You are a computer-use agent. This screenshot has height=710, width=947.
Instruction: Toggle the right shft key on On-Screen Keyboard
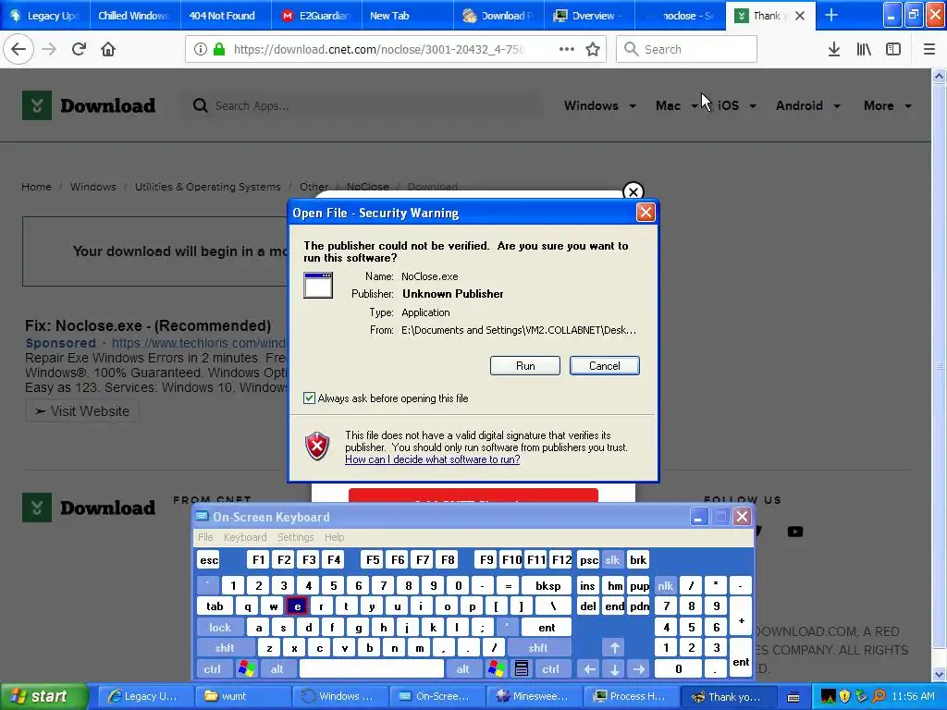[x=538, y=648]
